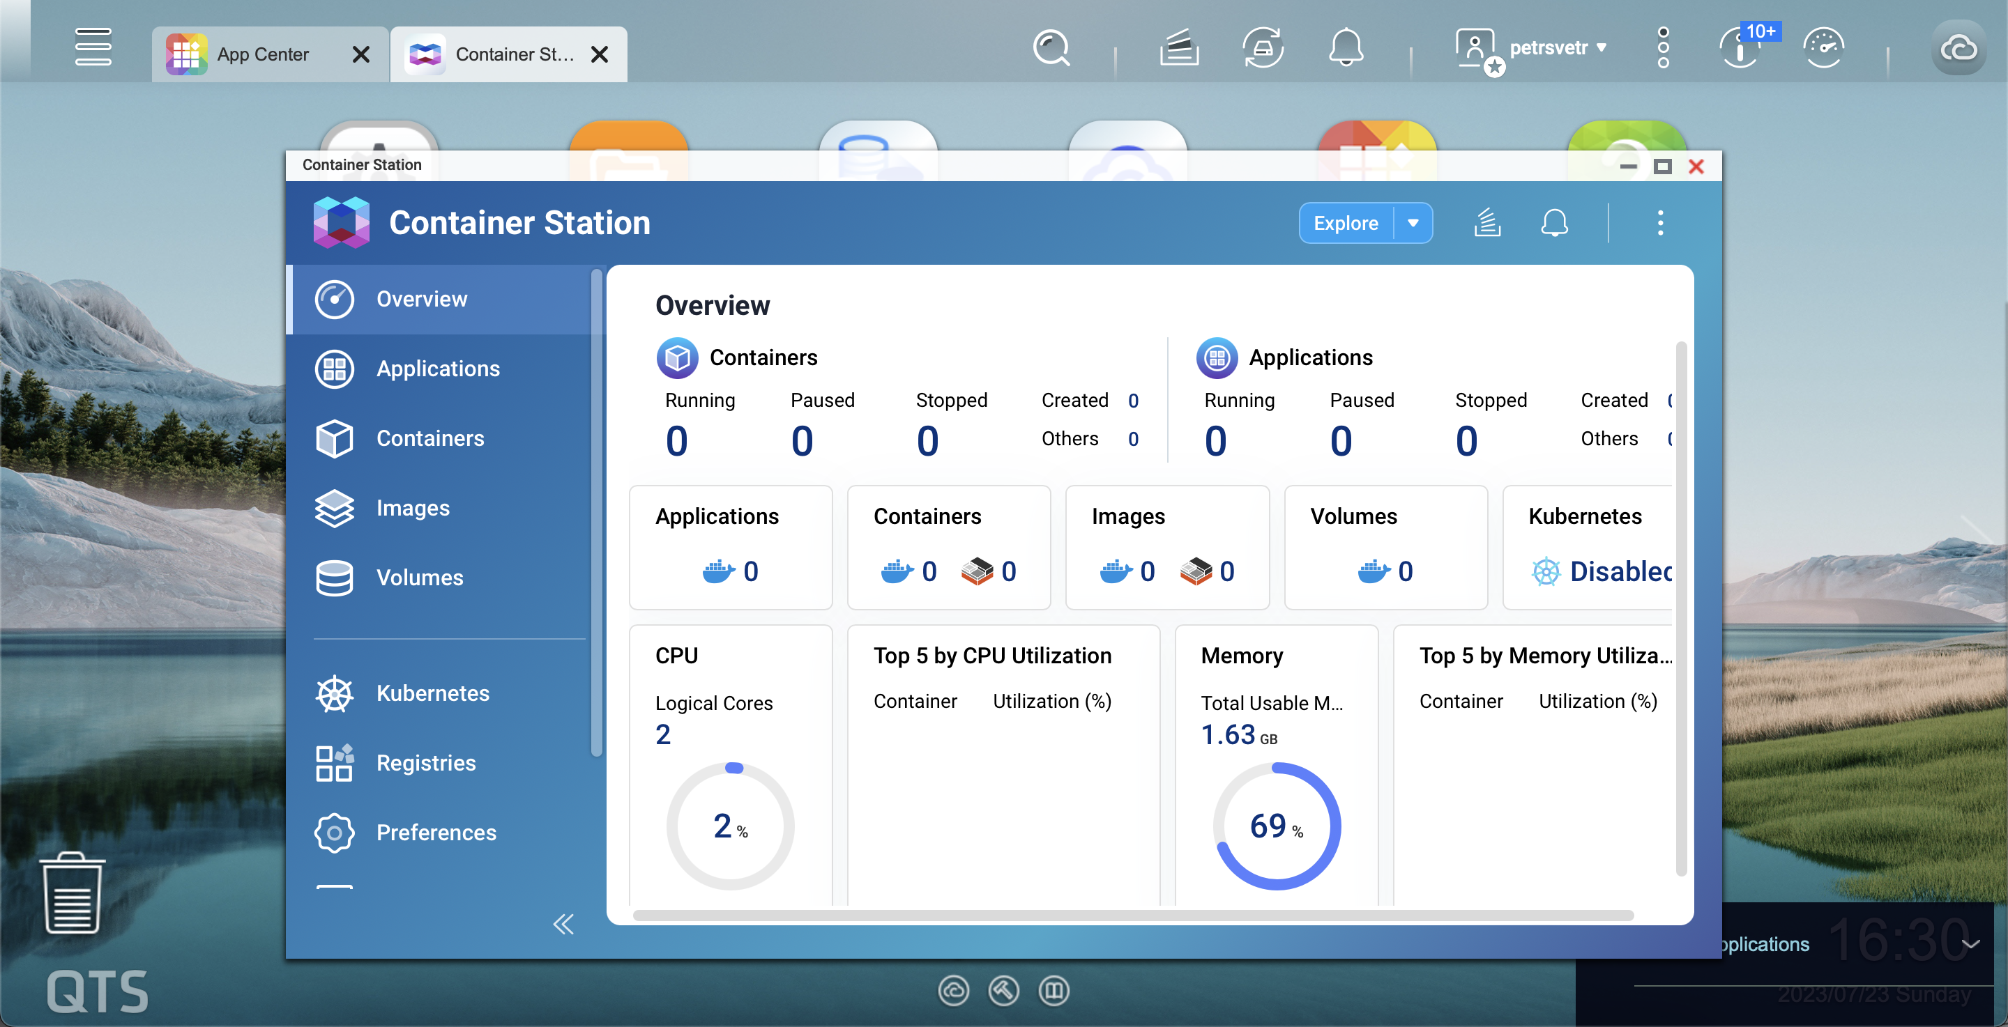Open Container Station background tasks icon

[1487, 223]
